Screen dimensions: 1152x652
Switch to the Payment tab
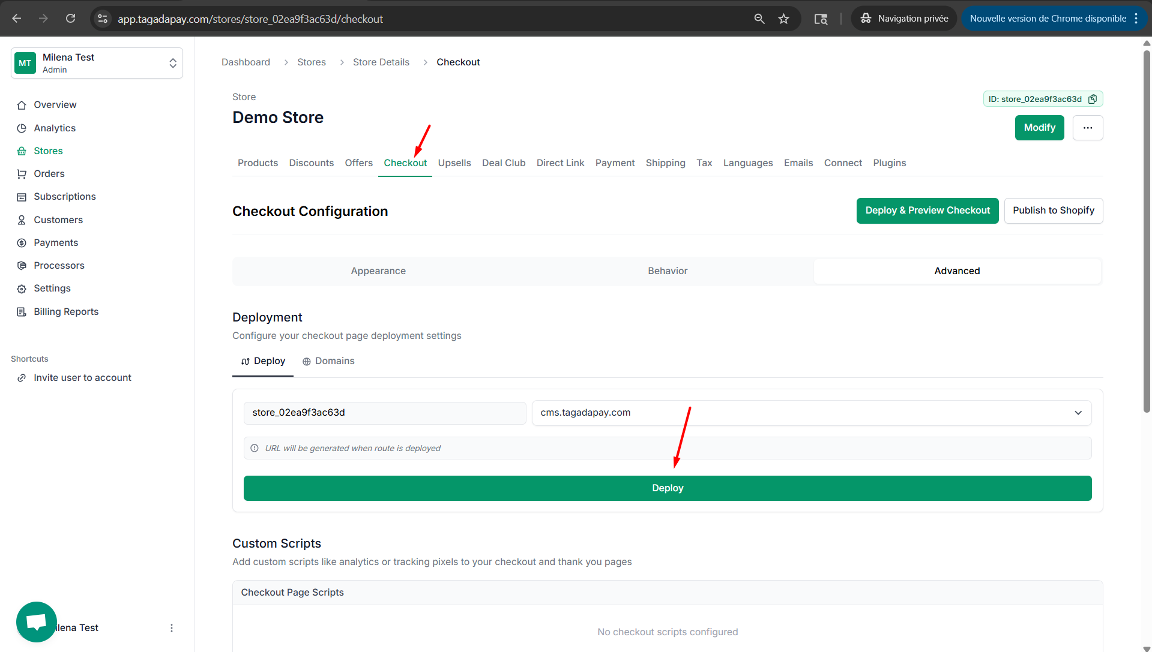click(615, 163)
